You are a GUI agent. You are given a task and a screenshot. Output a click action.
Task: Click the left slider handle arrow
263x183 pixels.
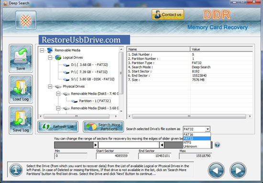click(96, 145)
